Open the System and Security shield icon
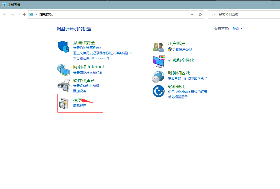Image resolution: width=280 pixels, height=189 pixels. [63, 47]
